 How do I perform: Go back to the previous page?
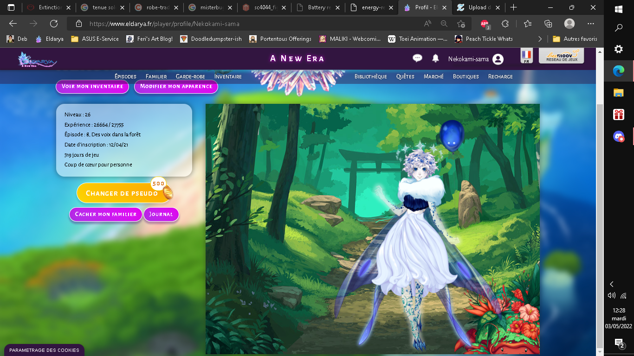(x=13, y=24)
